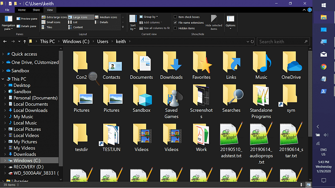The width and height of the screenshot is (335, 188).
Task: Toggle the Preview pane
Action: (x=27, y=19)
